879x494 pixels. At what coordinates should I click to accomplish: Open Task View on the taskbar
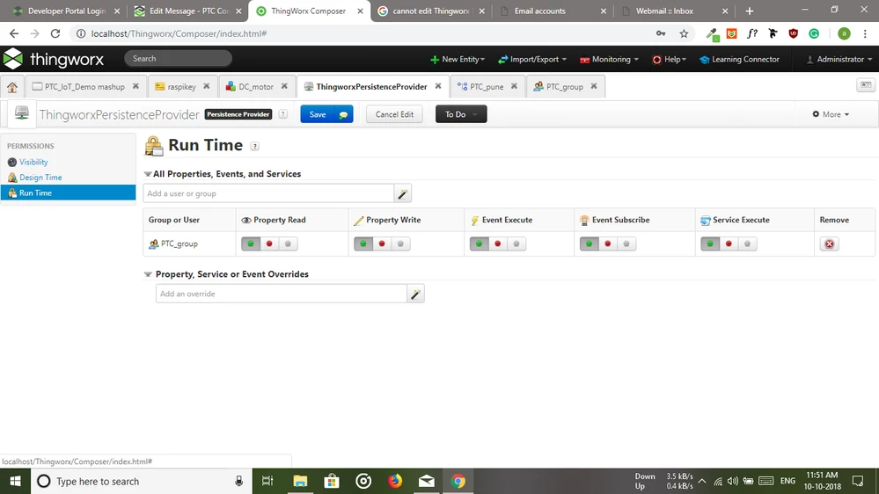tap(267, 481)
